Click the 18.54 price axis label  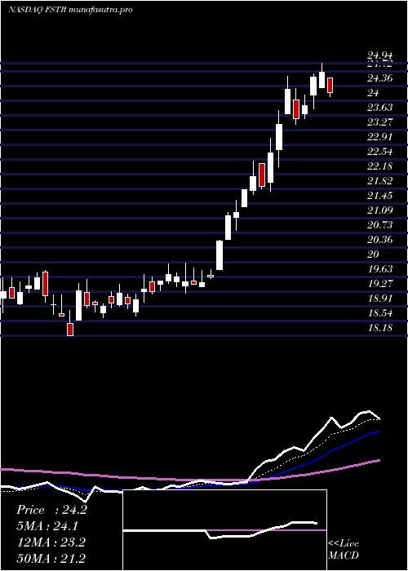click(379, 313)
